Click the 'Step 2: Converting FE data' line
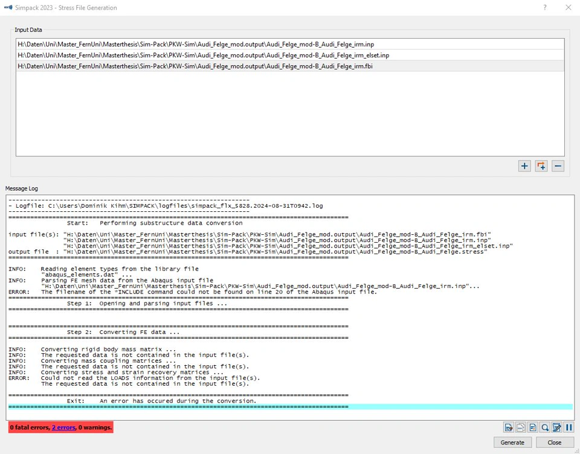The image size is (580, 454). click(x=123, y=333)
